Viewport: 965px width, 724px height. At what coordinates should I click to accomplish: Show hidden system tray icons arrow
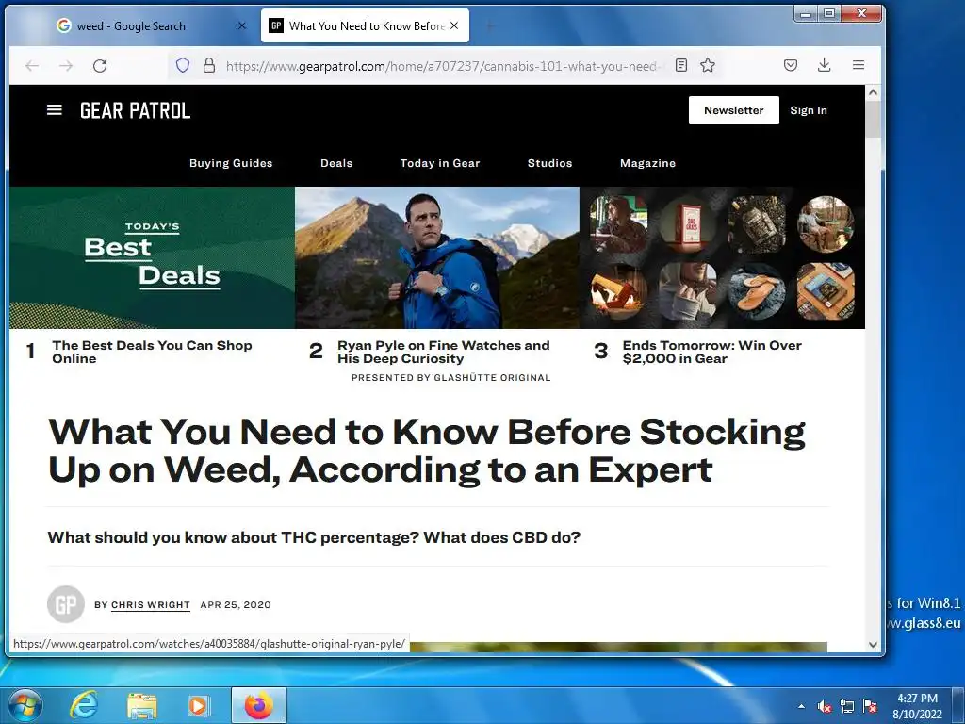801,706
